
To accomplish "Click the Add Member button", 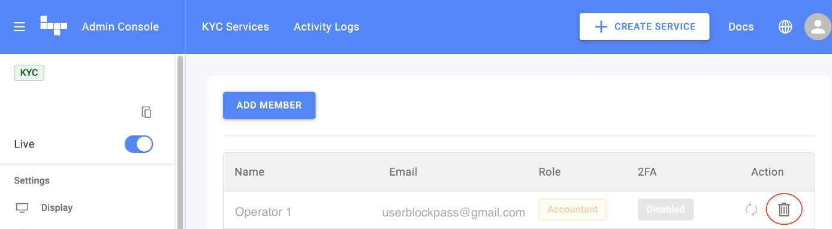I will pyautogui.click(x=269, y=106).
